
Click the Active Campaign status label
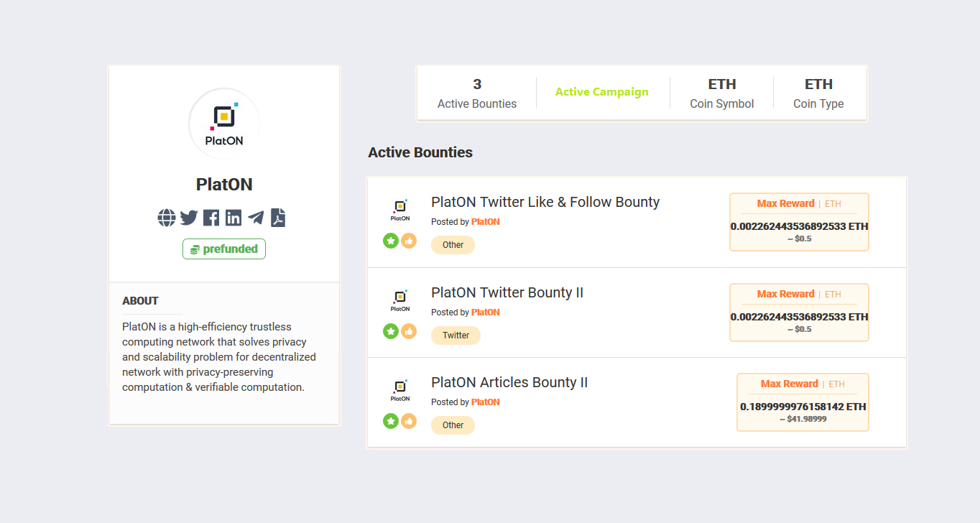[602, 92]
